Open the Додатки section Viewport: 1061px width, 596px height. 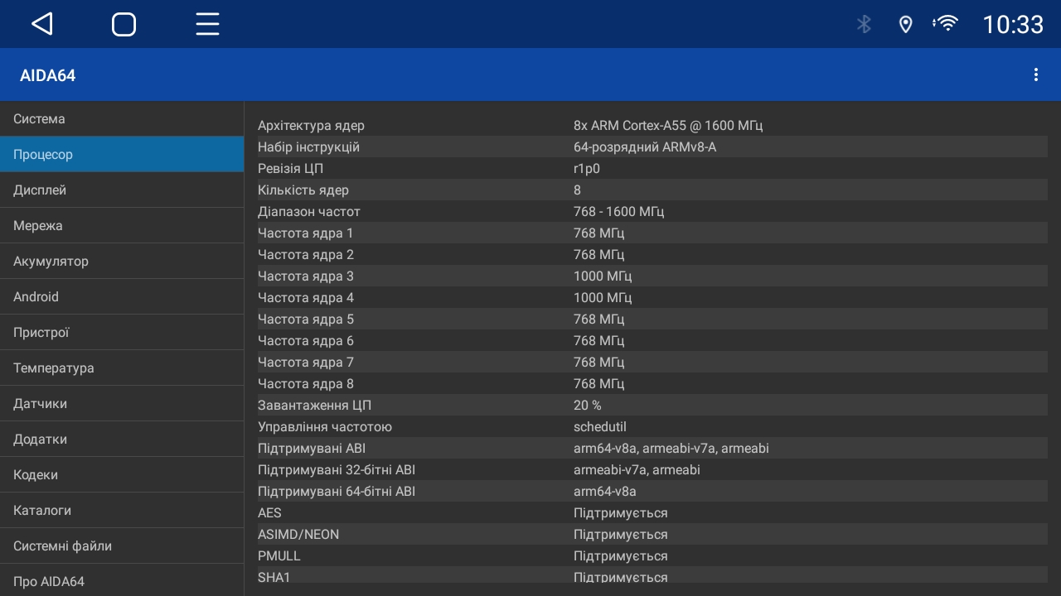click(122, 439)
